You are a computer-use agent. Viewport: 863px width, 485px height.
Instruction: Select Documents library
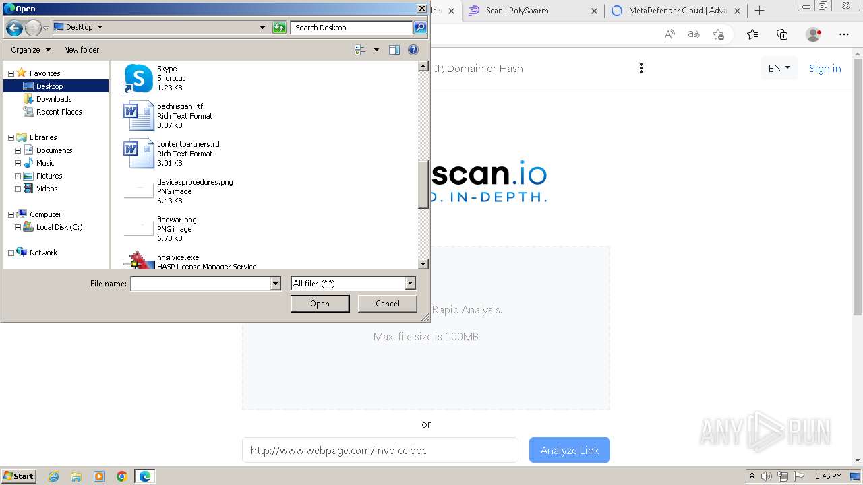point(54,150)
